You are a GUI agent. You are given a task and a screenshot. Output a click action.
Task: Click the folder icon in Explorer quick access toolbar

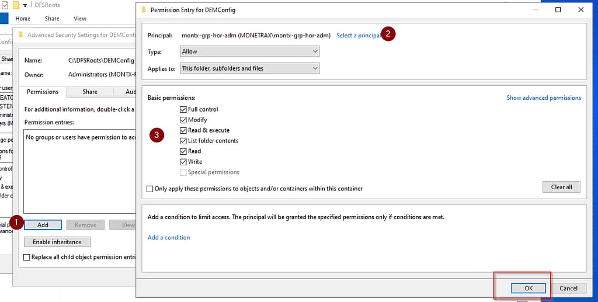[x=16, y=5]
